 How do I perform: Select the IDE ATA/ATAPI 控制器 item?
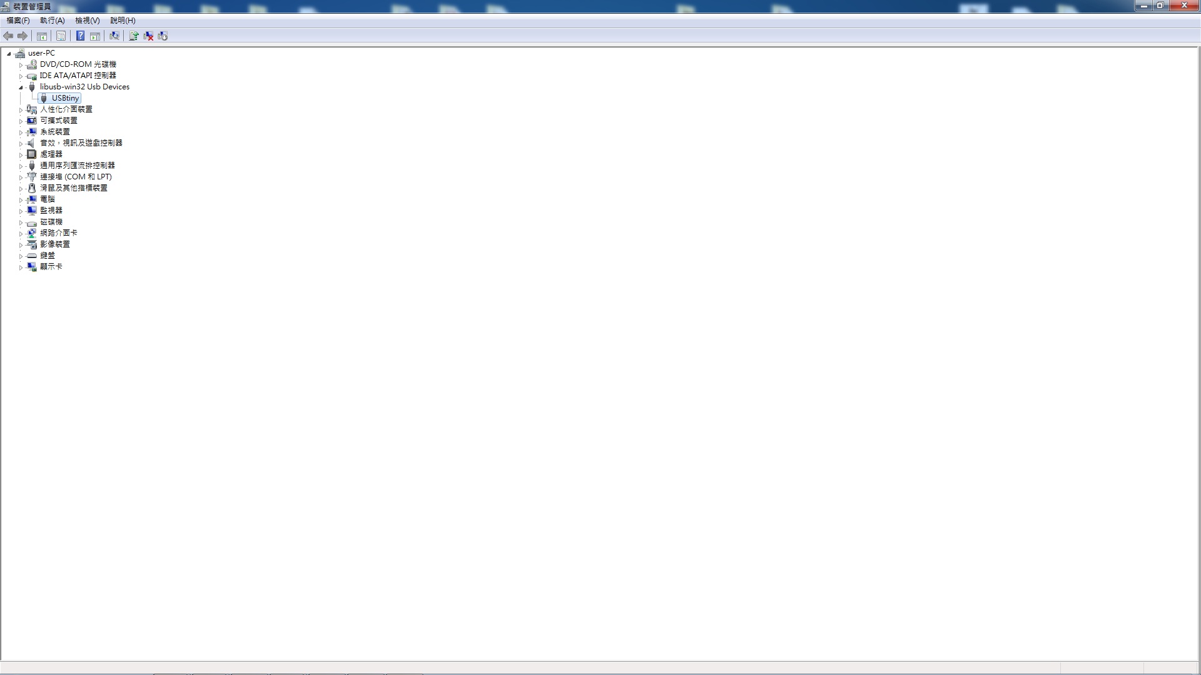[78, 76]
